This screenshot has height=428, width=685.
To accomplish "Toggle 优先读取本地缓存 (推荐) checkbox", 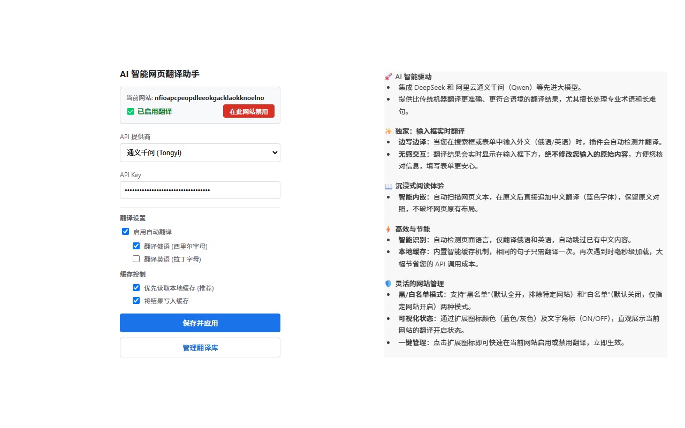I will (136, 288).
